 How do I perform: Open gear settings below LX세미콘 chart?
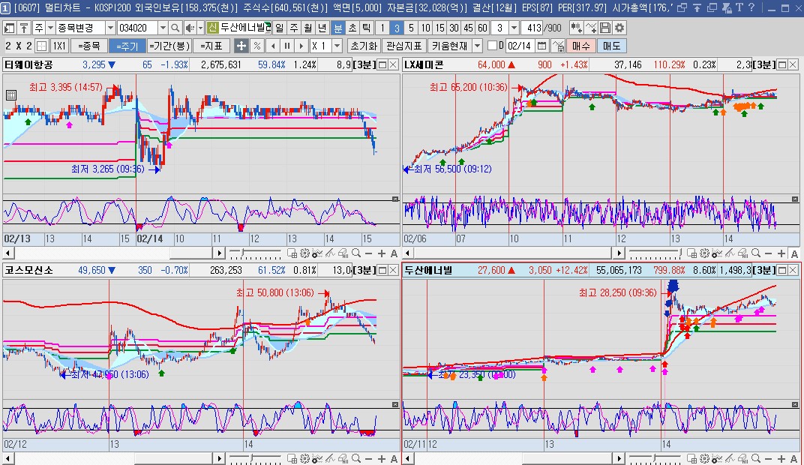coord(704,253)
